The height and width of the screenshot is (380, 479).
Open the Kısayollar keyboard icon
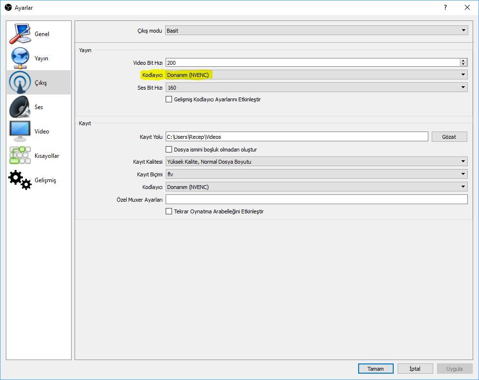[20, 155]
